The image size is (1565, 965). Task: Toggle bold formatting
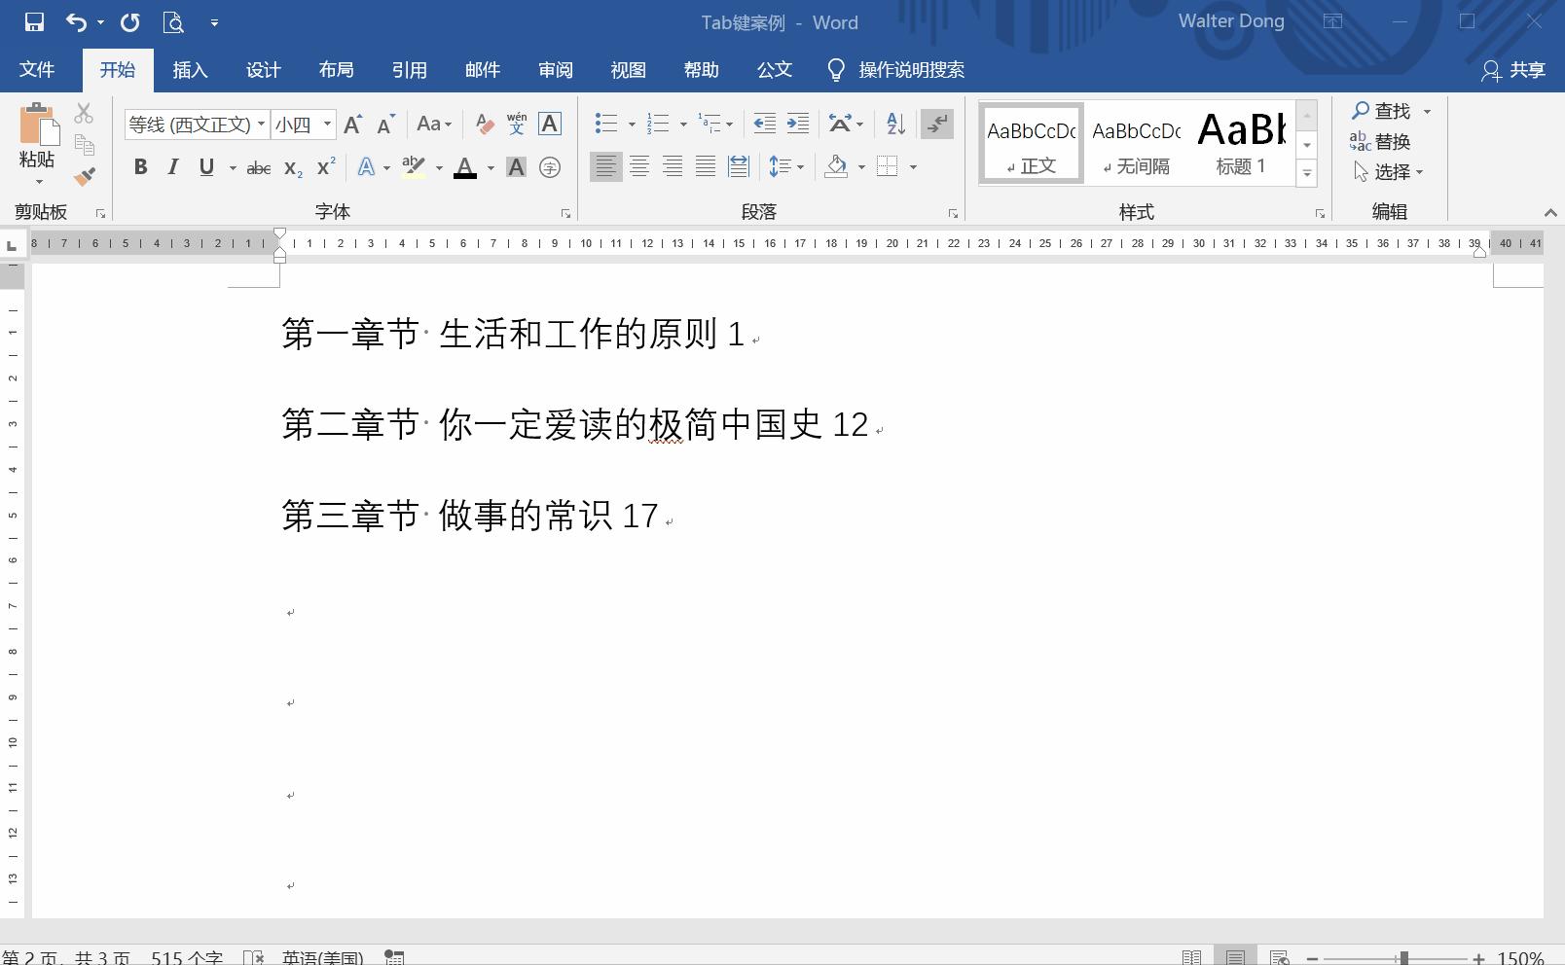pyautogui.click(x=140, y=166)
